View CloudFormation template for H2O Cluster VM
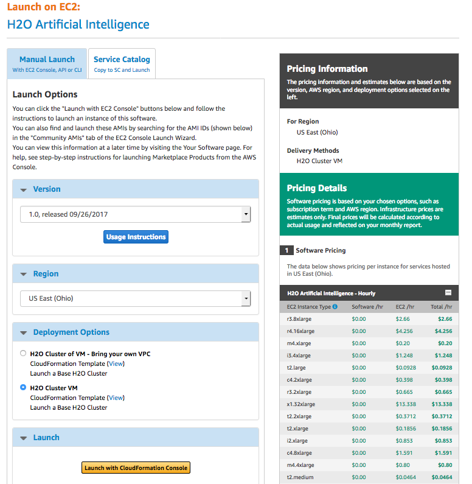The height and width of the screenshot is (484, 472). pyautogui.click(x=116, y=398)
